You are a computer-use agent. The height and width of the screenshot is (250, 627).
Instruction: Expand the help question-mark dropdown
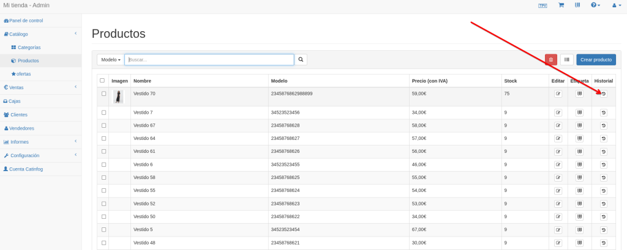click(x=595, y=5)
